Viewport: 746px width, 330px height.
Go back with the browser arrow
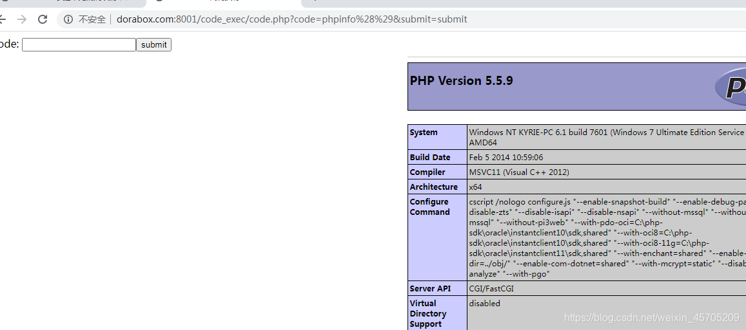pyautogui.click(x=3, y=19)
